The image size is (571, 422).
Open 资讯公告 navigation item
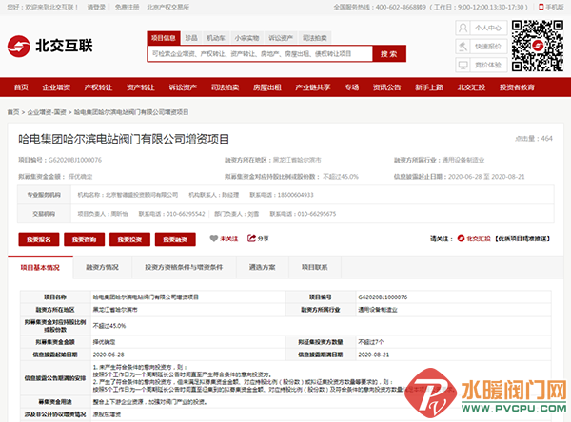(386, 87)
